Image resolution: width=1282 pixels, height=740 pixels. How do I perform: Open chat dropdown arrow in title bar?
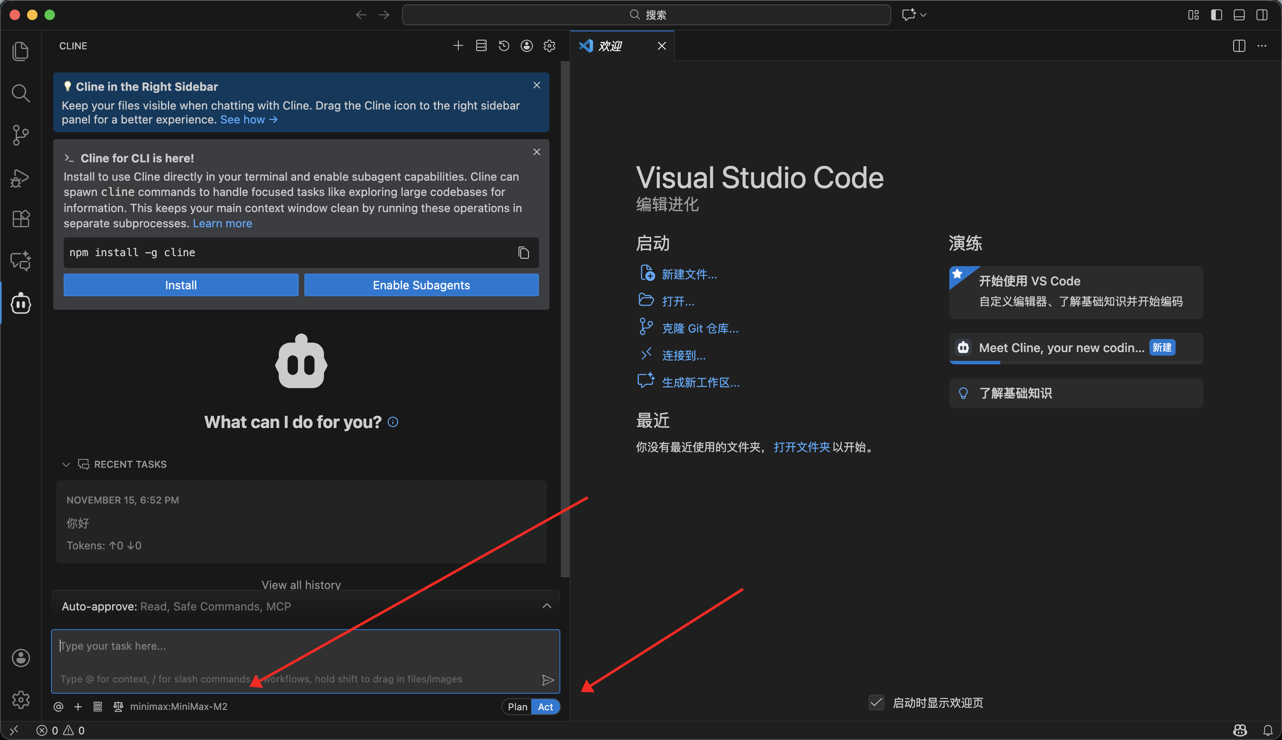924,15
